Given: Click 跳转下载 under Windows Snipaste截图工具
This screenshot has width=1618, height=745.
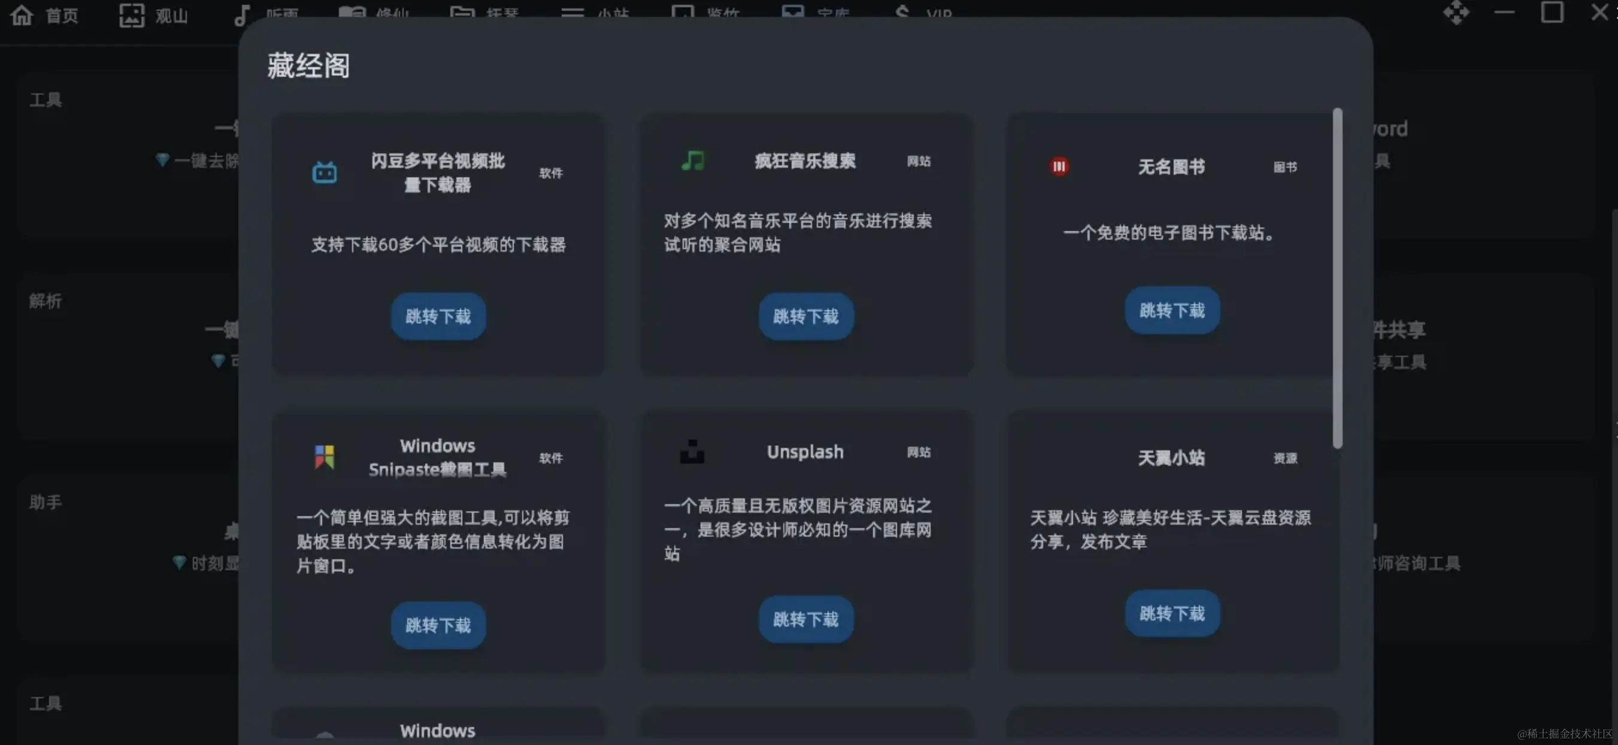Looking at the screenshot, I should pos(438,625).
